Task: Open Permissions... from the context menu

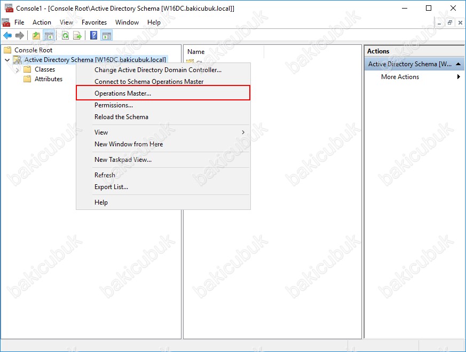Action: 163,105
